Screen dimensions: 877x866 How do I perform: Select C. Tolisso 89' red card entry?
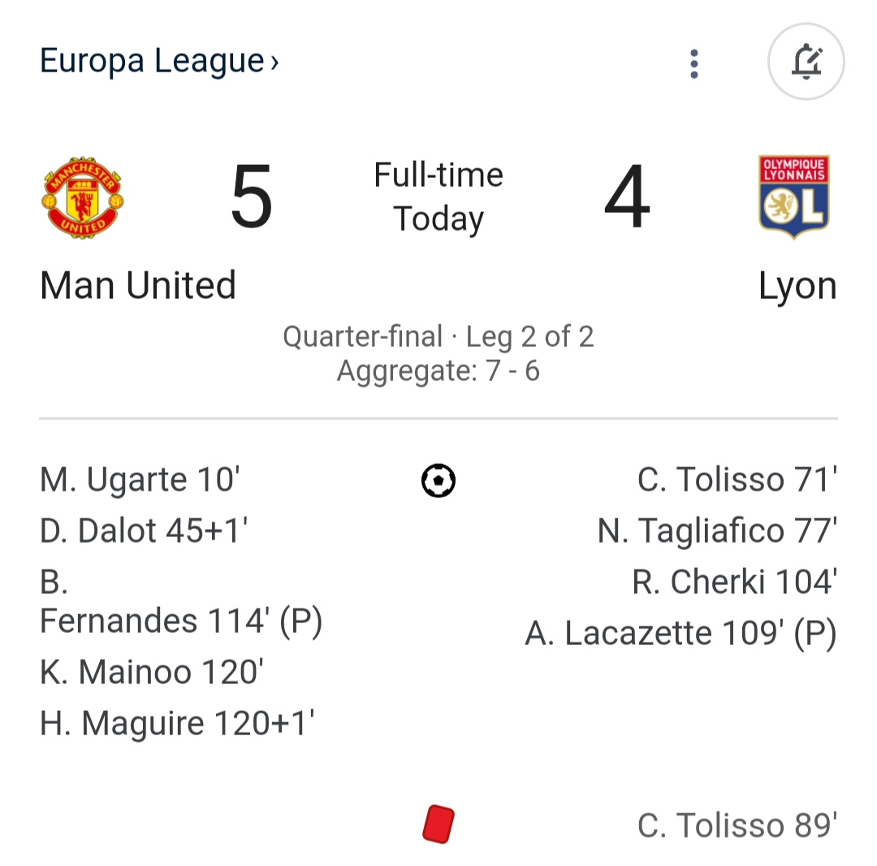(737, 825)
